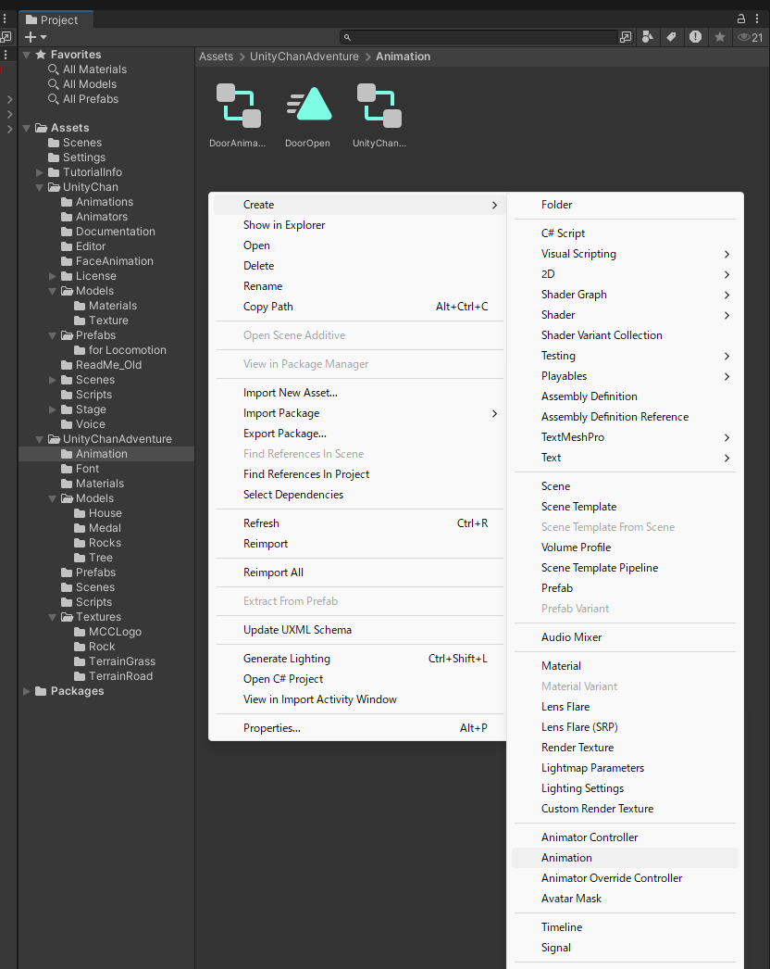Select Animator Controller in Create submenu

pyautogui.click(x=590, y=837)
